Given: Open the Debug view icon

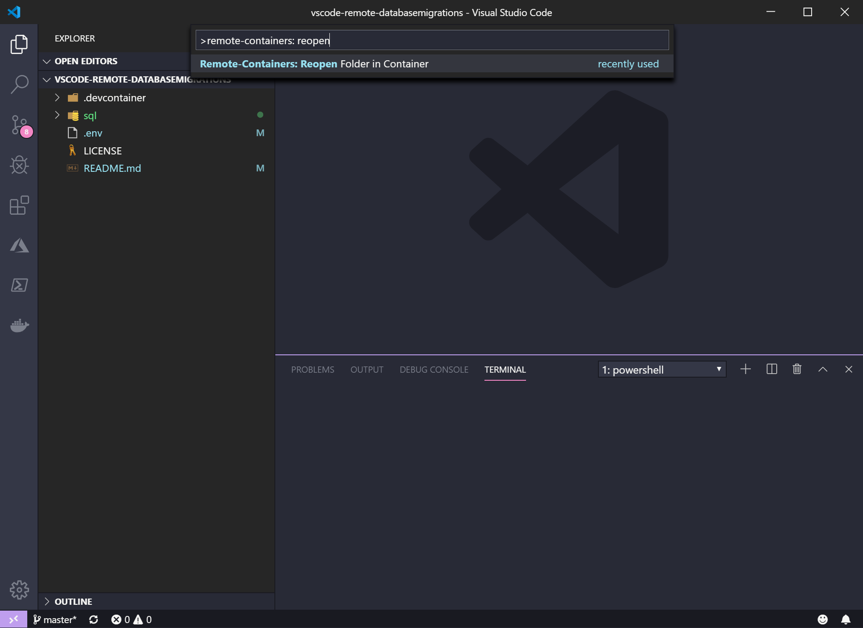Looking at the screenshot, I should [19, 165].
